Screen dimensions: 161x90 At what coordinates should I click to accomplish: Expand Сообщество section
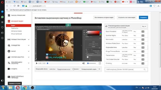coord(29,45)
